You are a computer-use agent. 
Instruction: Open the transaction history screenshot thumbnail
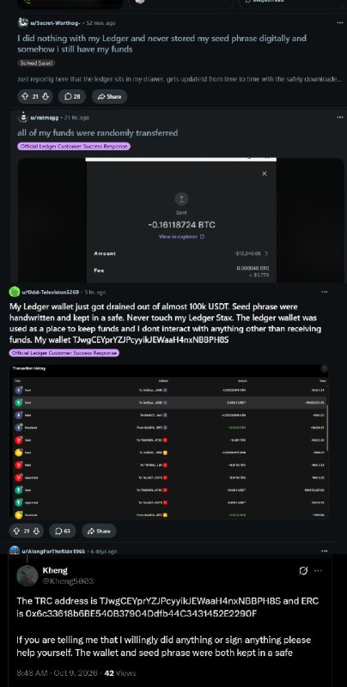click(x=169, y=441)
